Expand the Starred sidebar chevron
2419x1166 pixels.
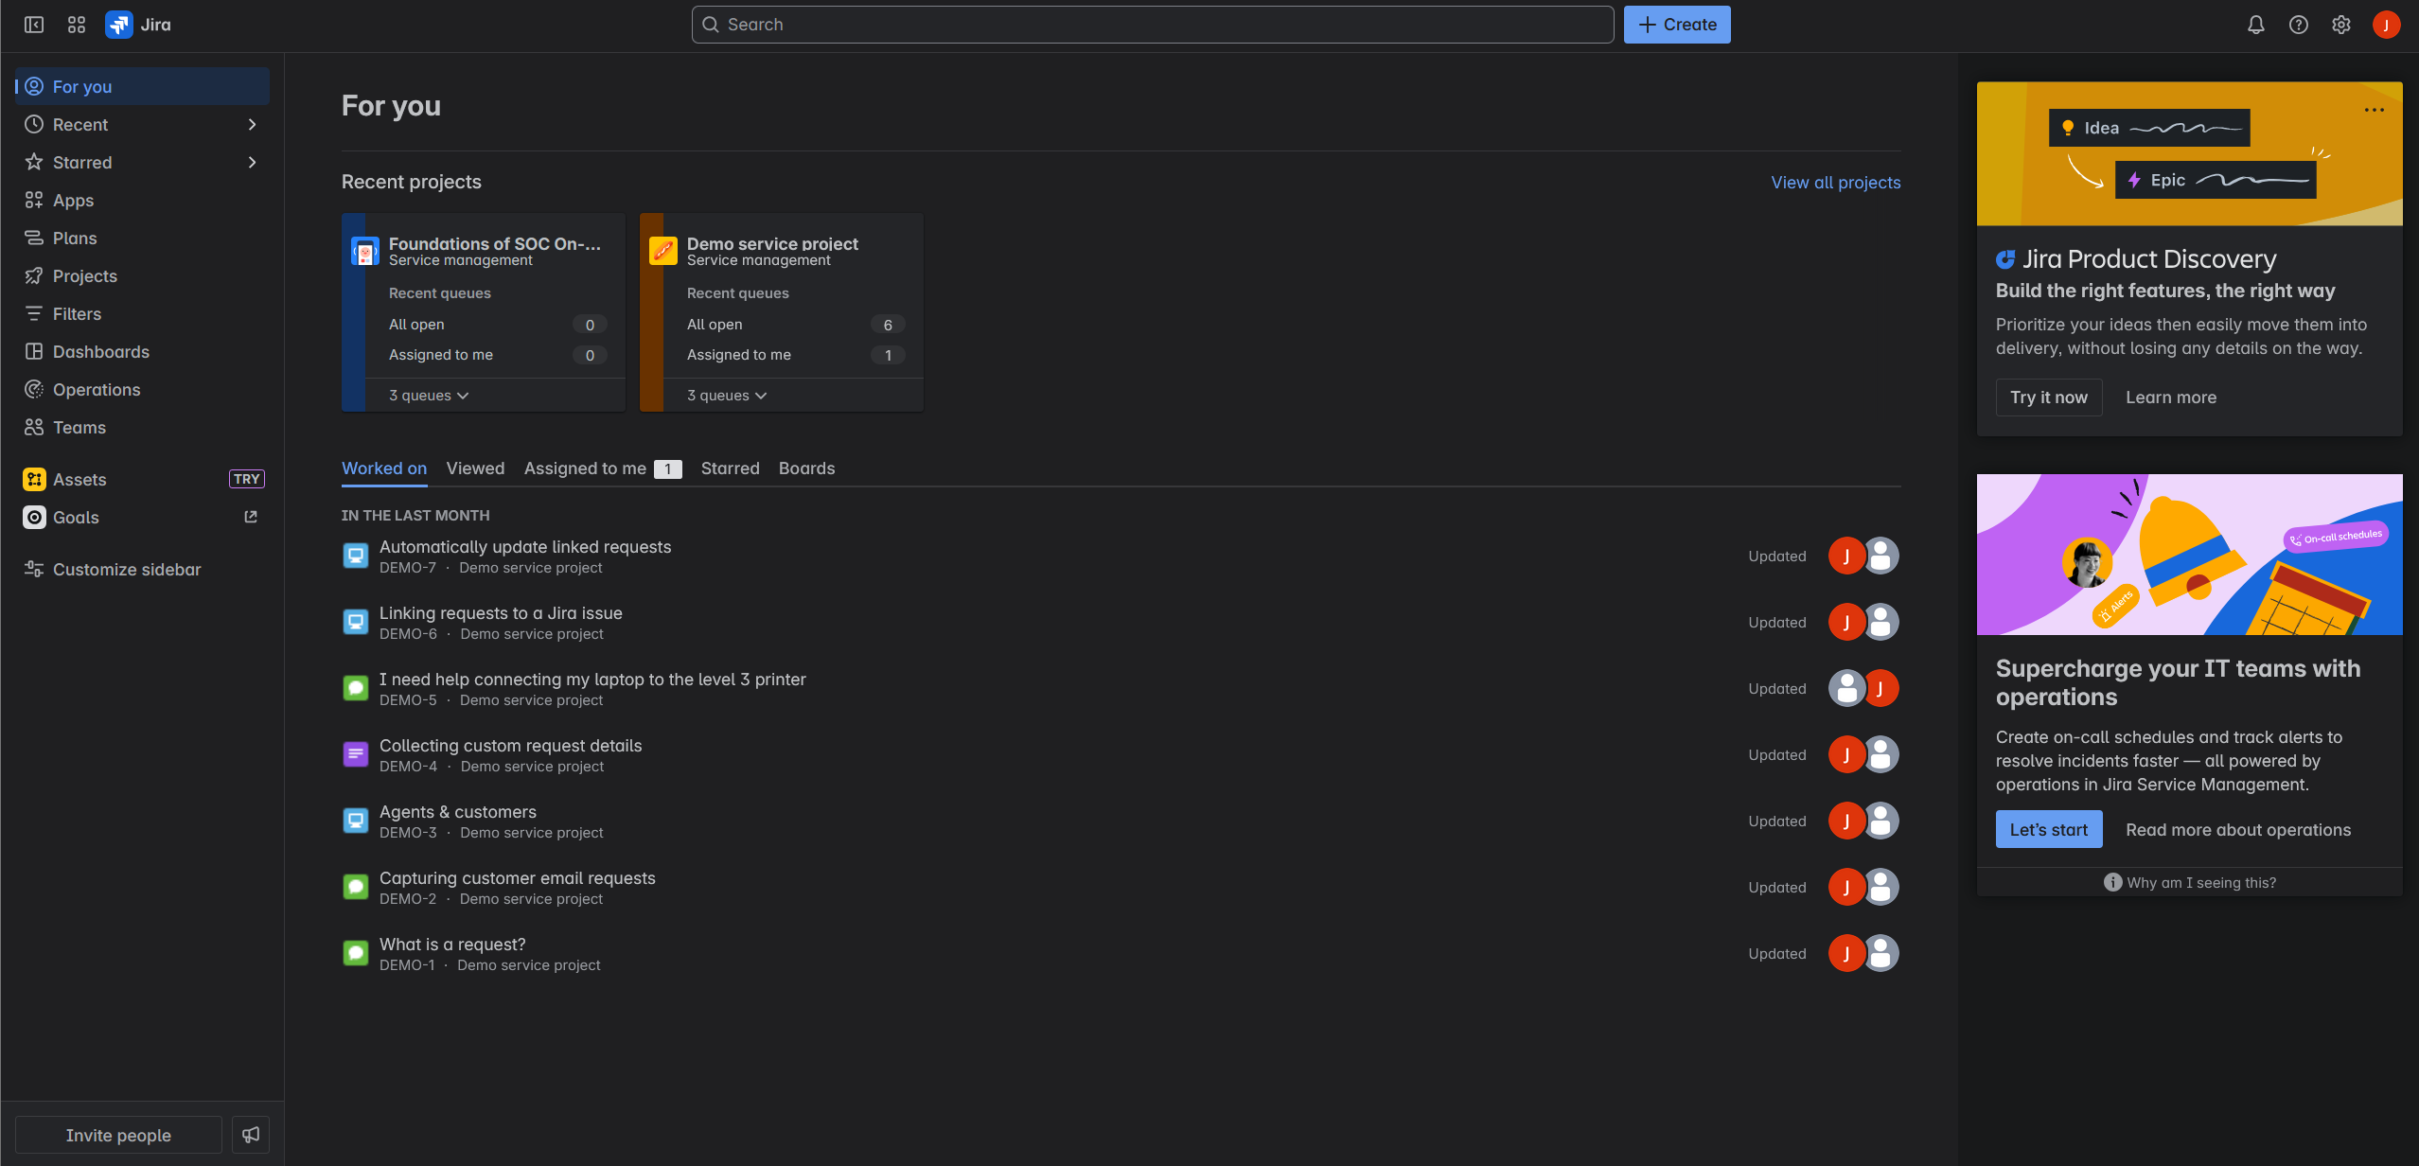pyautogui.click(x=252, y=162)
